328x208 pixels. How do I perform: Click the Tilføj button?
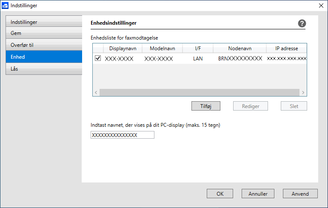(x=206, y=106)
